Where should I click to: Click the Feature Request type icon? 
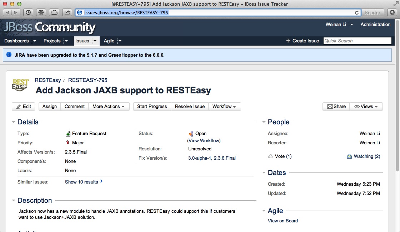pyautogui.click(x=68, y=133)
